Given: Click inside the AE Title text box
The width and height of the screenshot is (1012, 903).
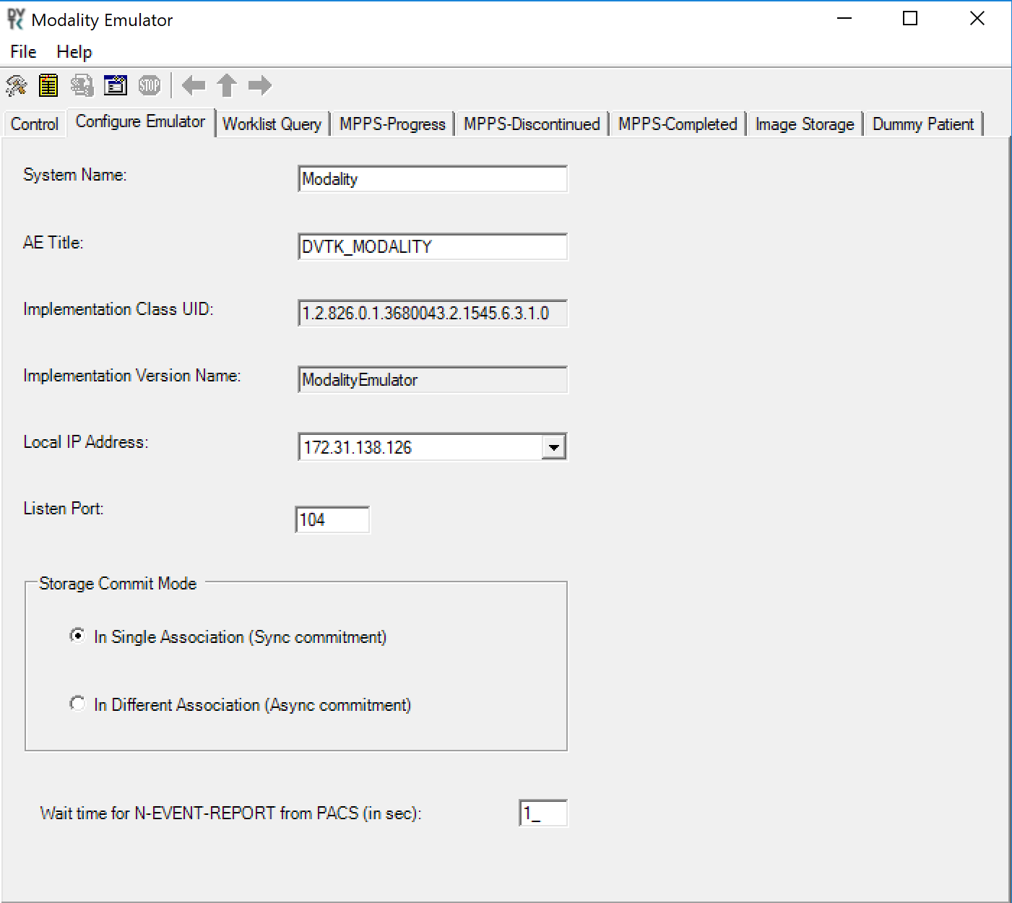Looking at the screenshot, I should (x=431, y=246).
